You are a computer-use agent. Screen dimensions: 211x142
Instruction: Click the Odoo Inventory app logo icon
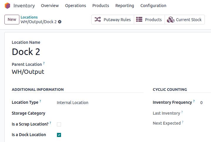point(7,6)
